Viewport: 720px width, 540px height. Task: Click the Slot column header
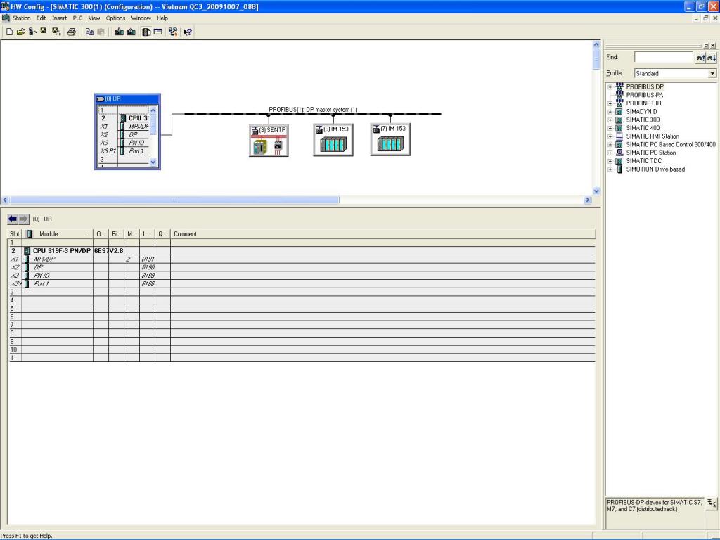(x=15, y=233)
